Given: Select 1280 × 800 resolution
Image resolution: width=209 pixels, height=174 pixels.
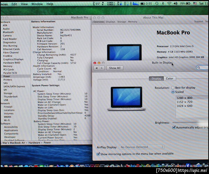Looking at the screenshot, I should (192, 98).
